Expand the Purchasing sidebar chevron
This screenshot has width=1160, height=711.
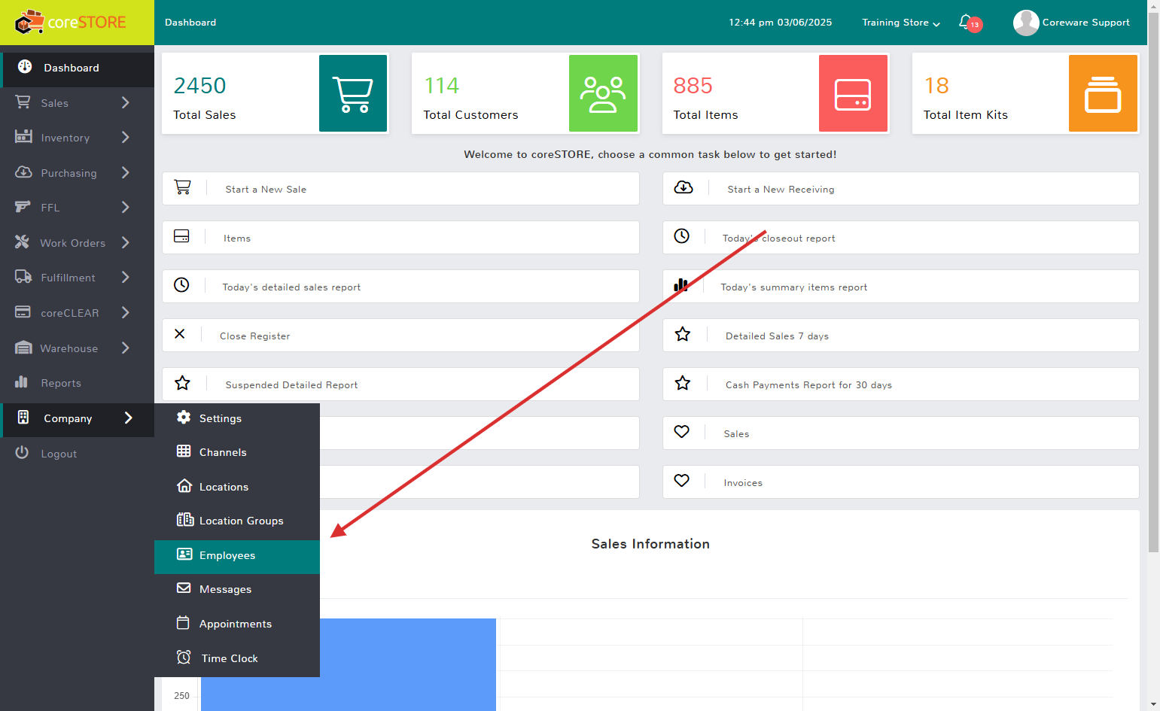(x=126, y=172)
